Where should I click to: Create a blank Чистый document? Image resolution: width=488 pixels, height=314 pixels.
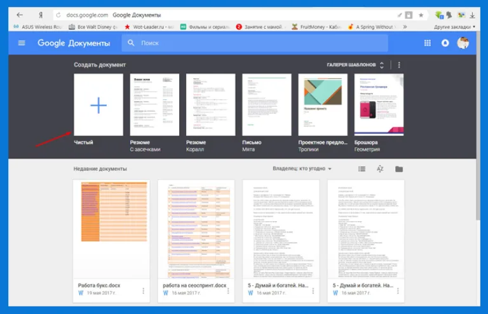click(98, 105)
